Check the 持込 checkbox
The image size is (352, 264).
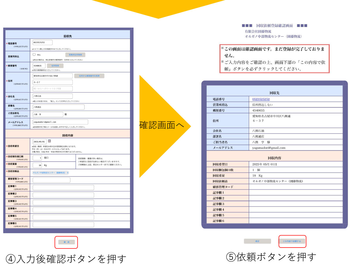click(x=34, y=55)
